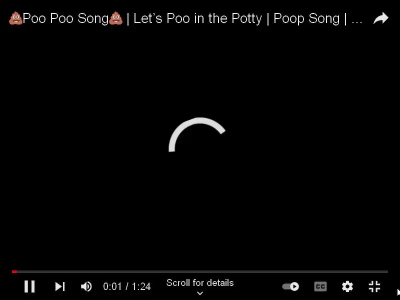This screenshot has width=400, height=300.
Task: Exit fullscreen mode
Action: [x=374, y=286]
